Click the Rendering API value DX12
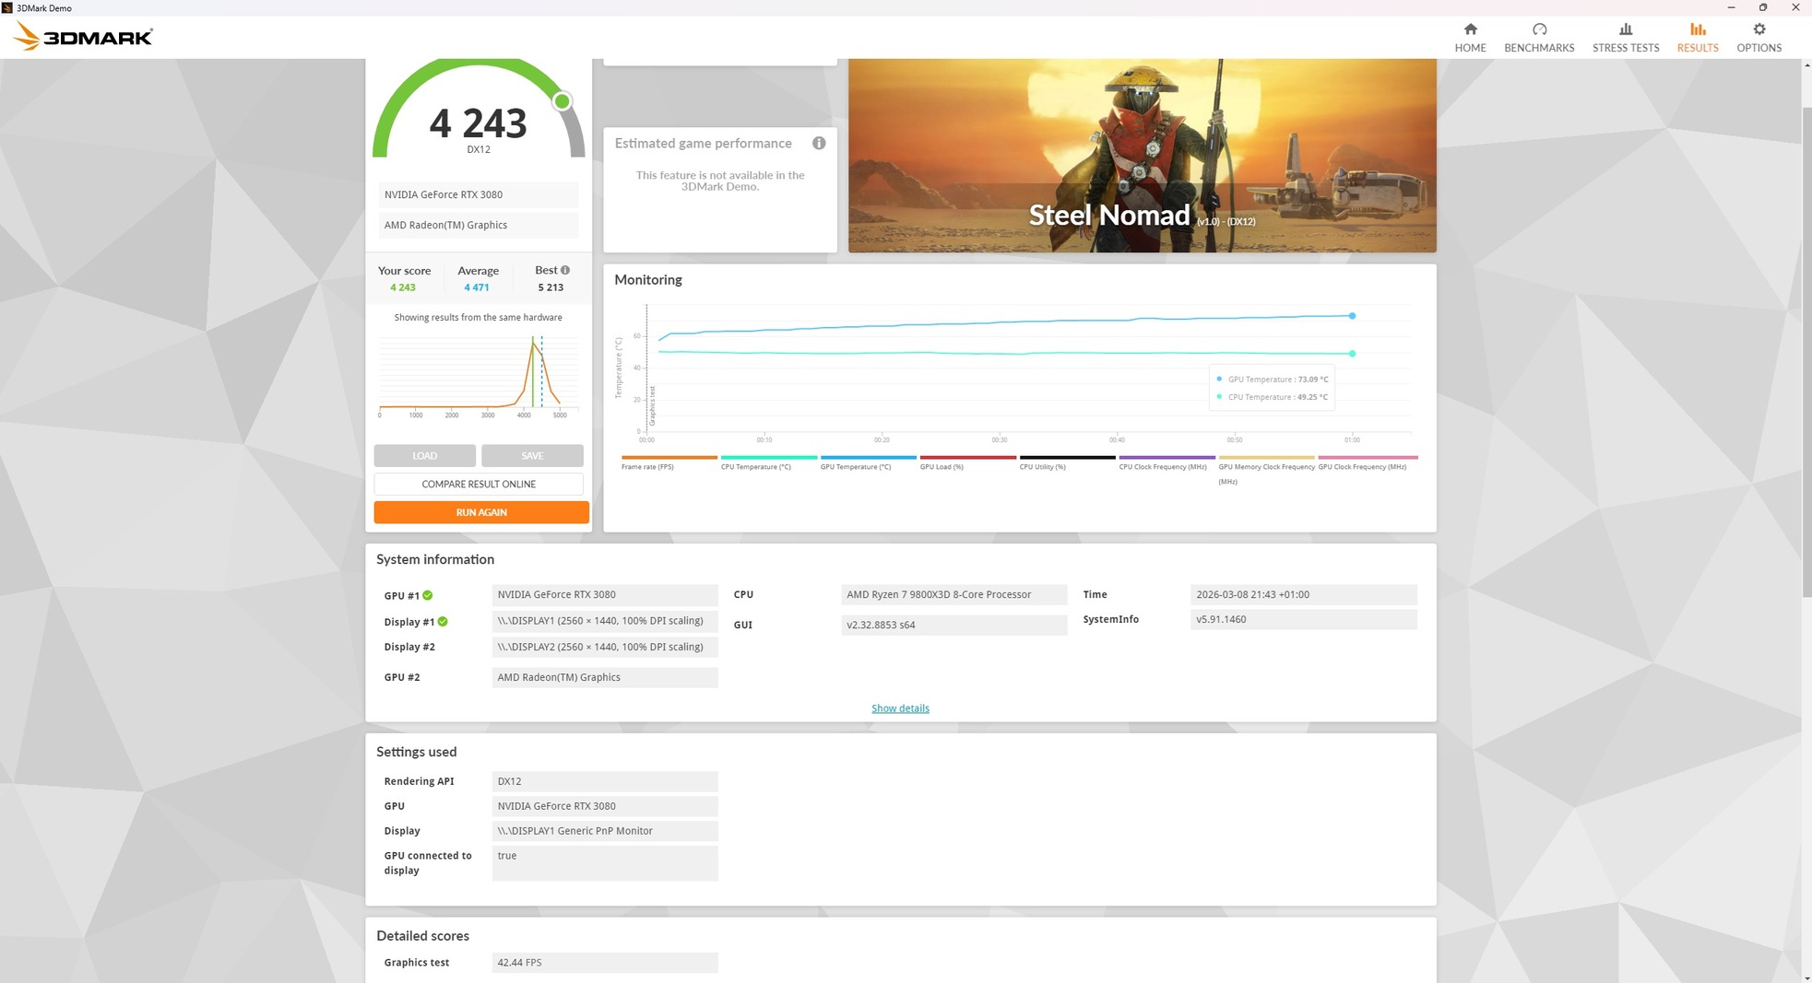Screen dimensions: 1812x983 point(605,781)
